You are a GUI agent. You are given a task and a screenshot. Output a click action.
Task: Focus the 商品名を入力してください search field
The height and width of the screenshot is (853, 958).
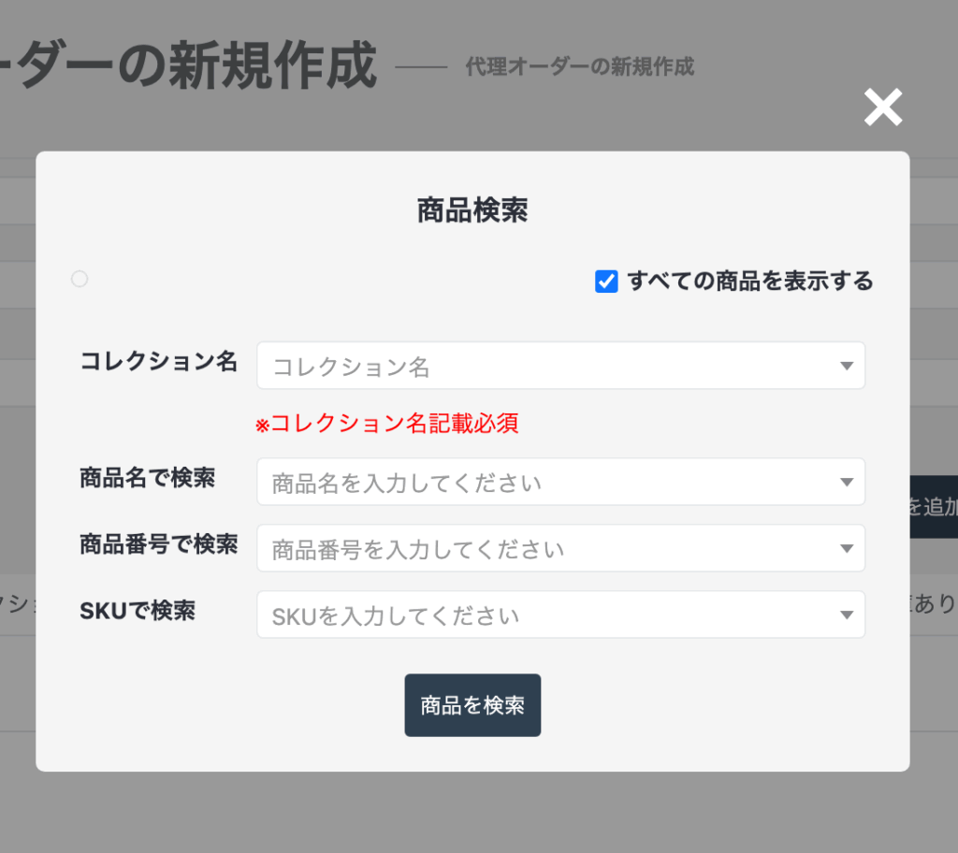543,483
